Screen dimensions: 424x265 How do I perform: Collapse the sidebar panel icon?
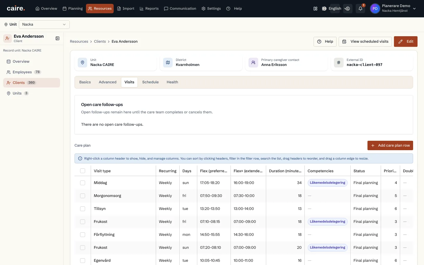pos(57,38)
